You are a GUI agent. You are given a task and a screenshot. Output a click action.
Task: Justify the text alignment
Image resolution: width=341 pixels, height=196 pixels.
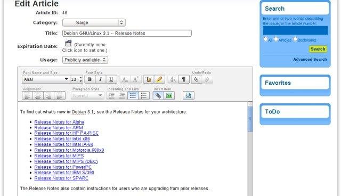point(60,96)
